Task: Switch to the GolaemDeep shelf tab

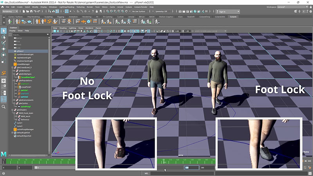Action: [205, 17]
